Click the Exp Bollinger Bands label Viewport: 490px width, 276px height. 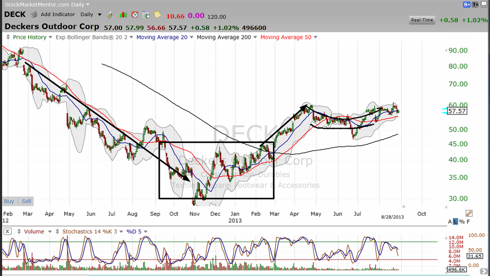91,37
